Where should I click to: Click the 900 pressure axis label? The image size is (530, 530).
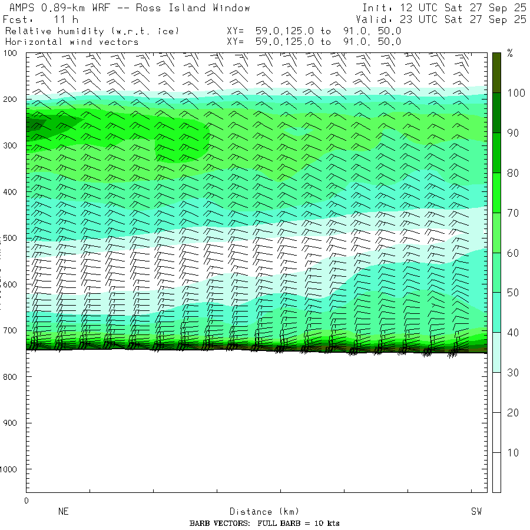tap(10, 423)
